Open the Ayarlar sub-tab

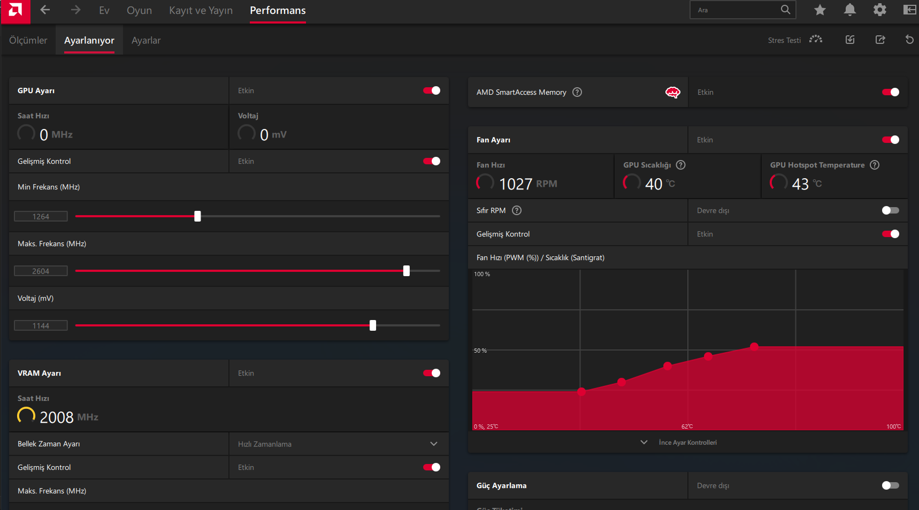coord(146,40)
